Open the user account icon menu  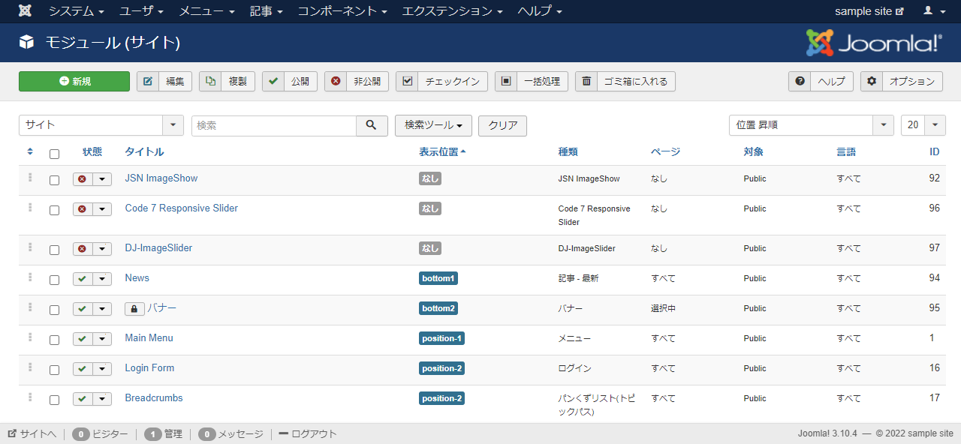click(x=933, y=11)
